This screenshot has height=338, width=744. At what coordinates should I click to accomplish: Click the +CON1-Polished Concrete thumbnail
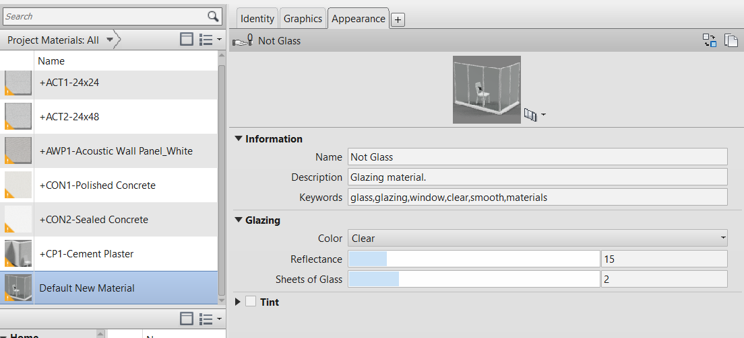[18, 185]
